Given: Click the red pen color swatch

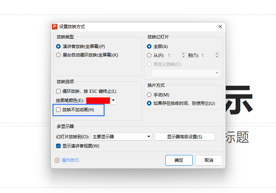Looking at the screenshot, I should pyautogui.click(x=98, y=100).
